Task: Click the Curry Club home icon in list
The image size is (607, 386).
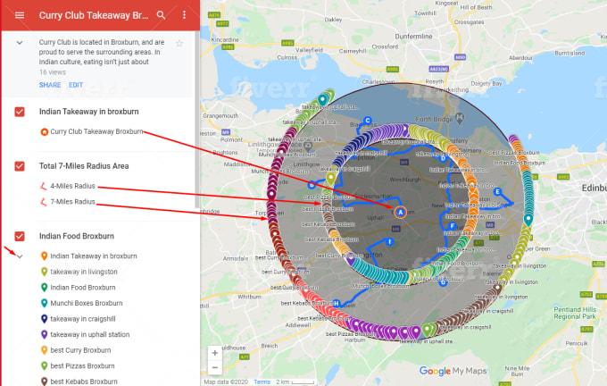Action: click(44, 131)
